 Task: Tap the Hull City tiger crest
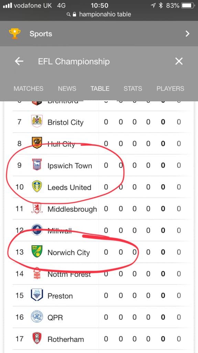pyautogui.click(x=37, y=143)
